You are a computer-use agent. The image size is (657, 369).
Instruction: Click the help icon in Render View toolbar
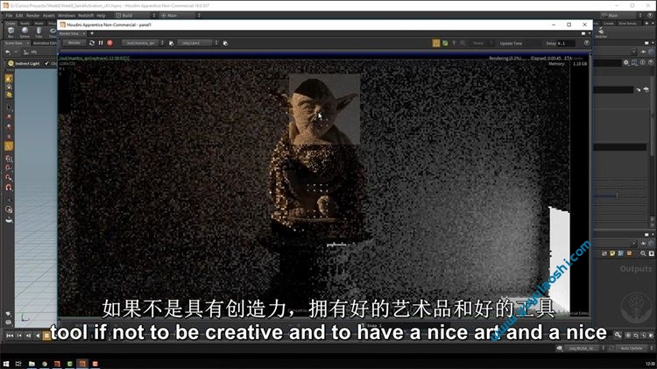(586, 43)
